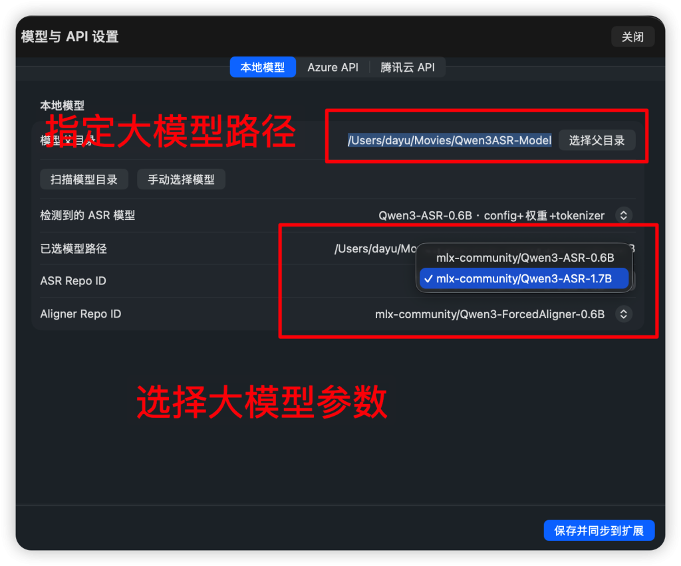Click the 扫描模型目录 button
Screen dimensions: 681x566
pos(84,179)
